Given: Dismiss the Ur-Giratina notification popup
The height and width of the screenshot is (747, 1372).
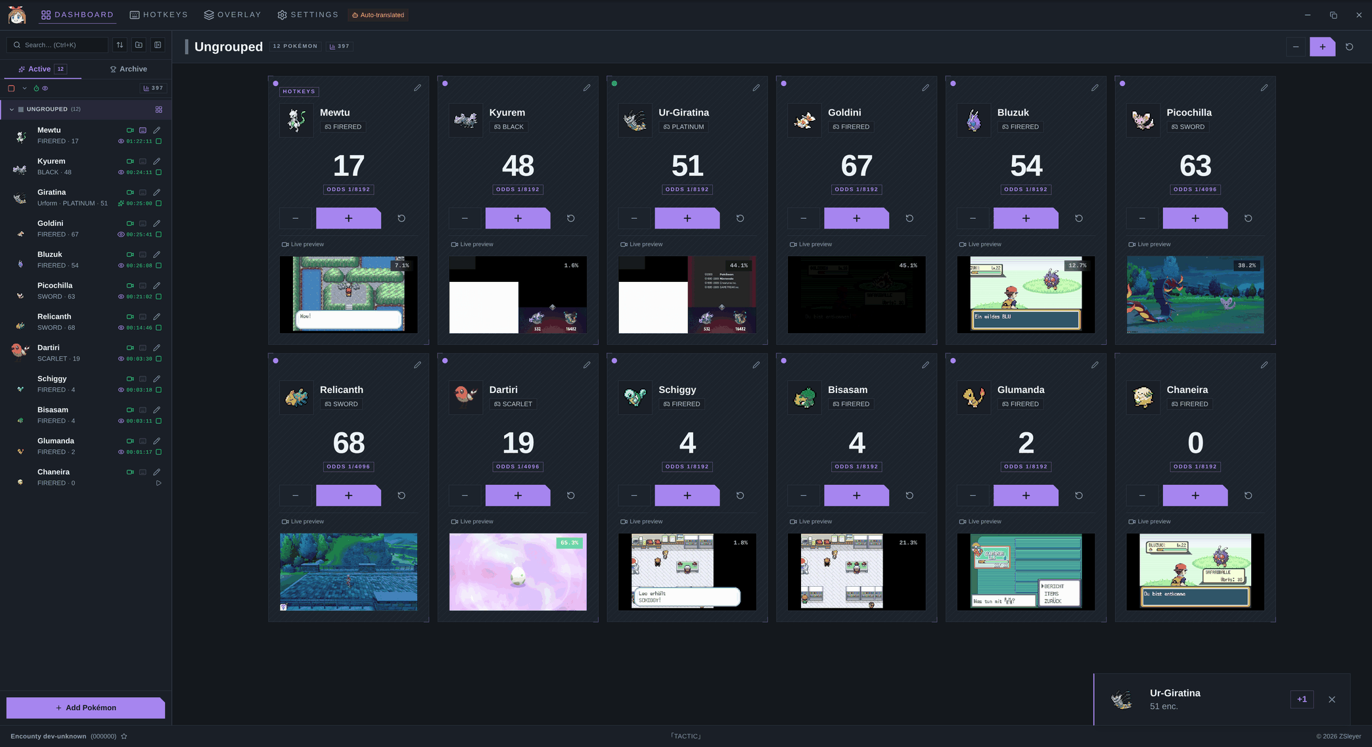Looking at the screenshot, I should [x=1332, y=700].
